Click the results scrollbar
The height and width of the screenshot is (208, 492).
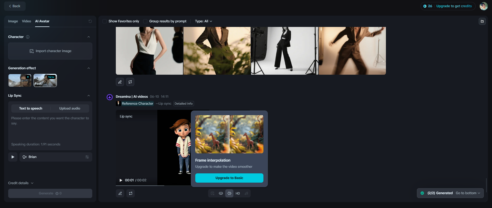[x=486, y=185]
